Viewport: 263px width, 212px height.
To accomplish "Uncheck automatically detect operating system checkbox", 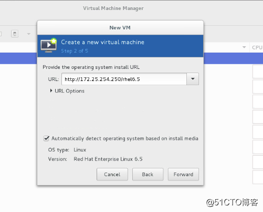I will pyautogui.click(x=46, y=138).
